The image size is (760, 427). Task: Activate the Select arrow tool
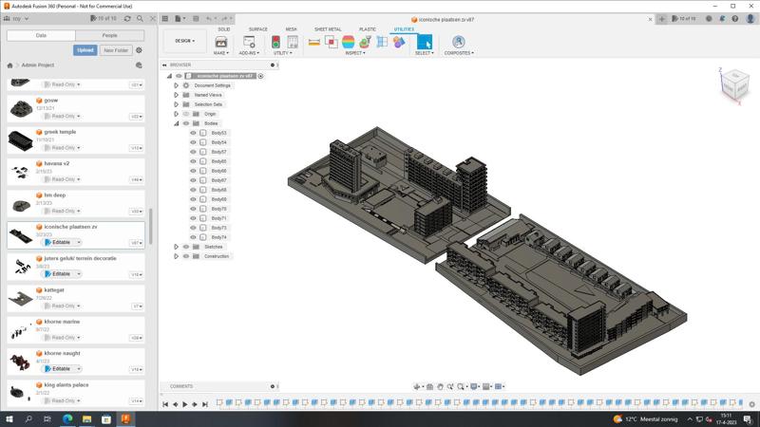424,42
